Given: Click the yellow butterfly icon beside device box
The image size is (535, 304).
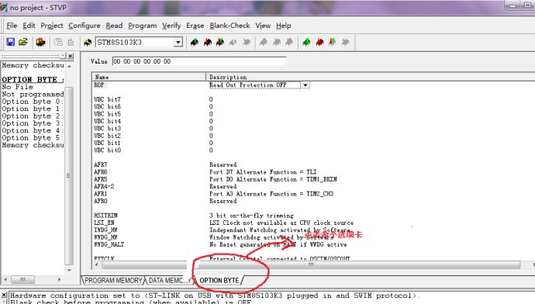Looking at the screenshot, I should [88, 43].
